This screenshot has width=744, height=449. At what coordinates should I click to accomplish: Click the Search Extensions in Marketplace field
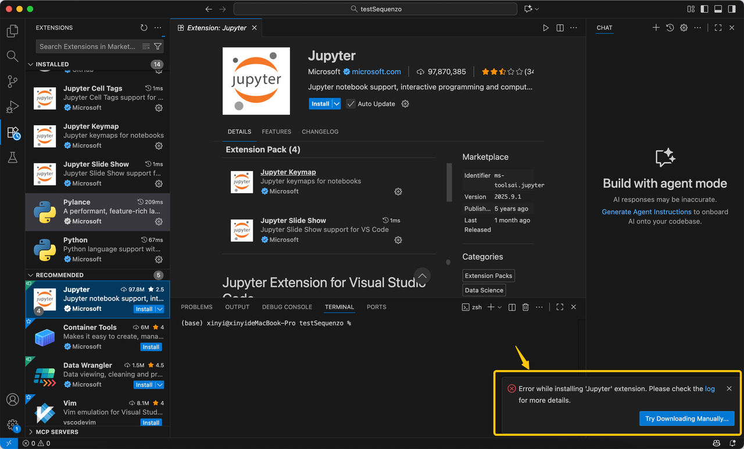click(87, 46)
